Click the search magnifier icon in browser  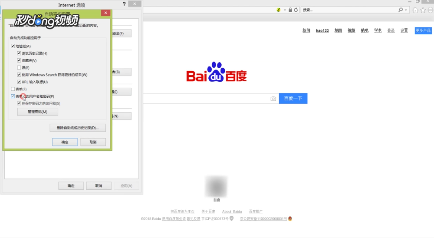point(401,10)
